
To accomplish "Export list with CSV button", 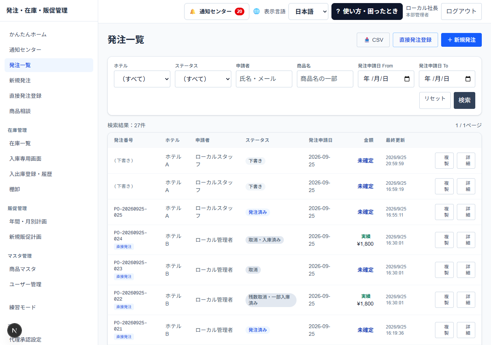I will point(373,40).
